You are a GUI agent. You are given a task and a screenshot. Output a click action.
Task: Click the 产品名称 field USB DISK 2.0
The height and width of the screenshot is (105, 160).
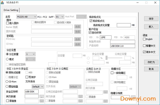123,46
